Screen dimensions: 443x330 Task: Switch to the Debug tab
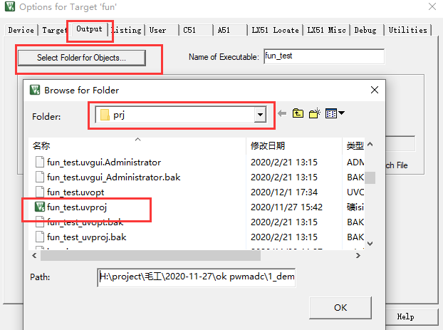367,30
